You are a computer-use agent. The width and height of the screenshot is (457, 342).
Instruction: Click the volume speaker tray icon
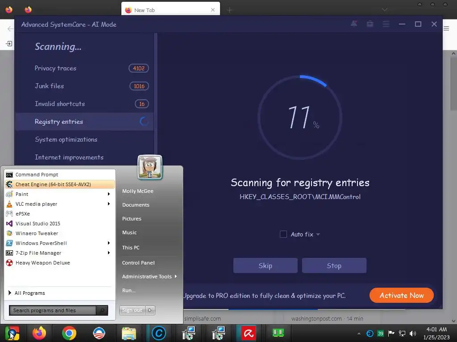(x=413, y=333)
